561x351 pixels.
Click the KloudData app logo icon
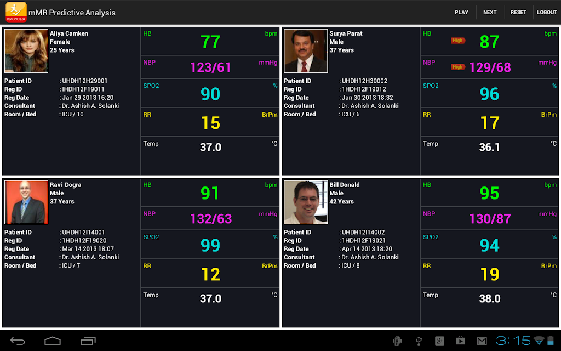16,12
